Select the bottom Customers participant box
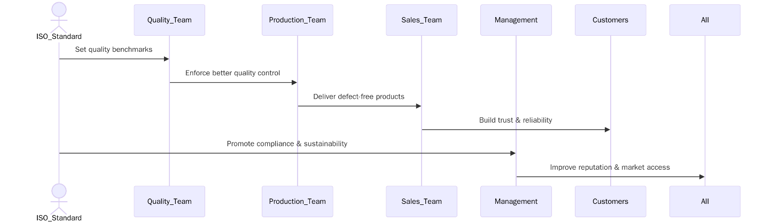Image resolution: width=764 pixels, height=222 pixels. point(610,201)
